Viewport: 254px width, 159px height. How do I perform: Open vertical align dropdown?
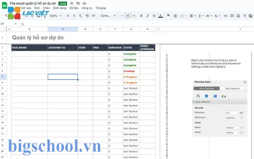coord(201,16)
